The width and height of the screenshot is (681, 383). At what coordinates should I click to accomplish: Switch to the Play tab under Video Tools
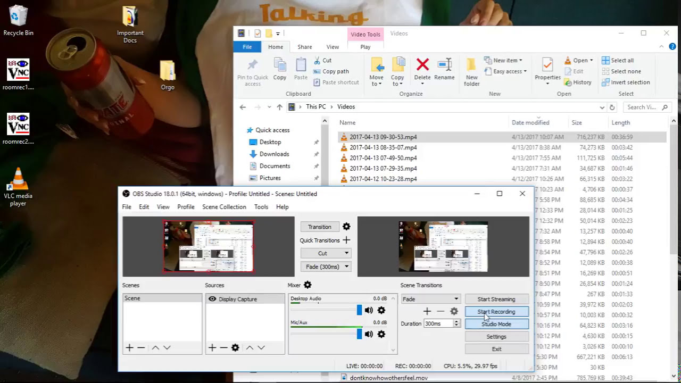pos(366,47)
